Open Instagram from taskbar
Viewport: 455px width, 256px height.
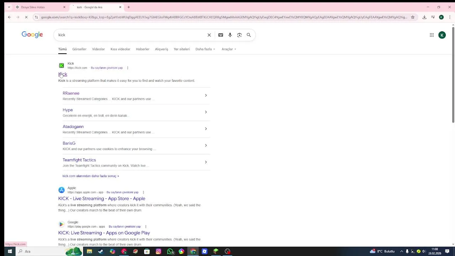[x=159, y=251]
